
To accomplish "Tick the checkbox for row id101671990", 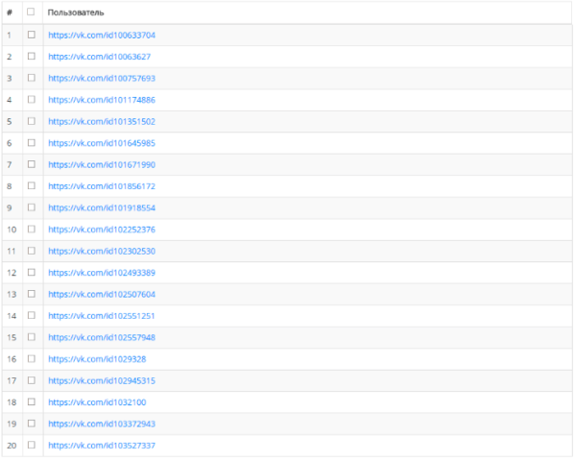I will pos(32,164).
